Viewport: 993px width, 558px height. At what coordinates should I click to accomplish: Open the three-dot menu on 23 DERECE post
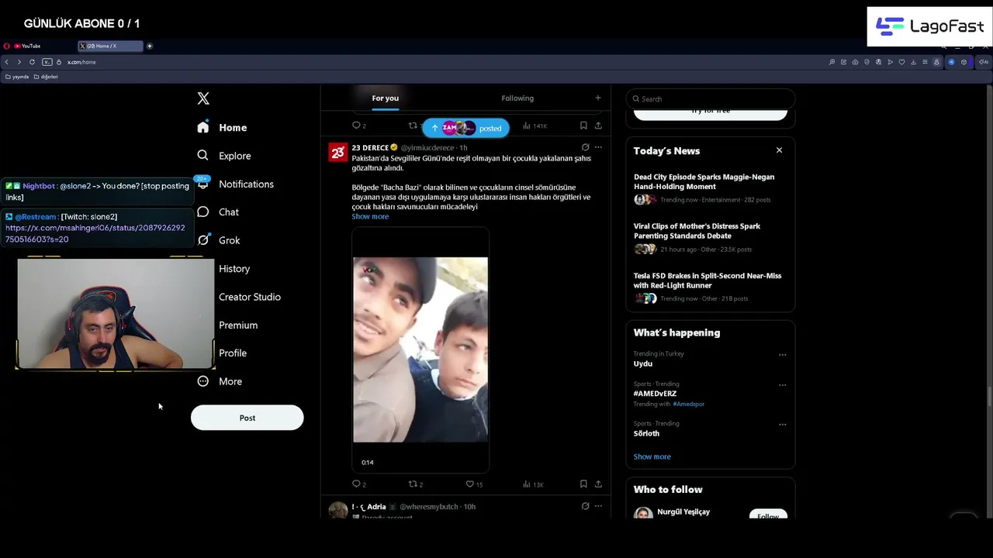pos(598,147)
